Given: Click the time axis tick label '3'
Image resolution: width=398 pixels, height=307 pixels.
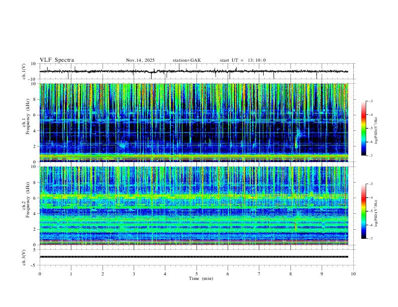Looking at the screenshot, I should [x=134, y=274].
